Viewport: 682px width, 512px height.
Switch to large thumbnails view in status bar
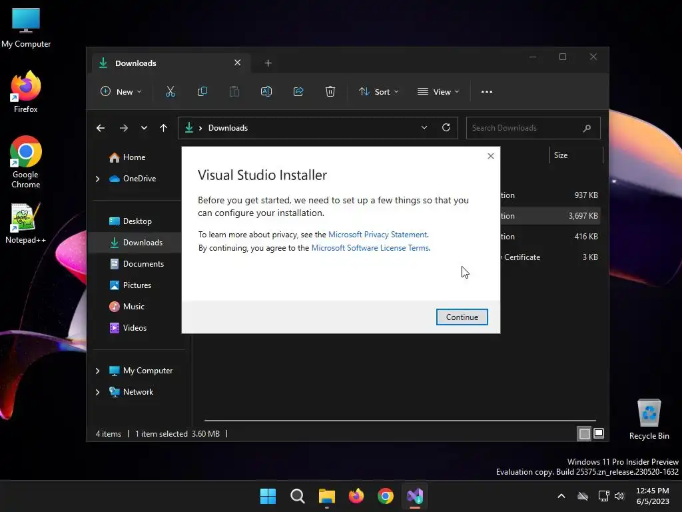[599, 433]
